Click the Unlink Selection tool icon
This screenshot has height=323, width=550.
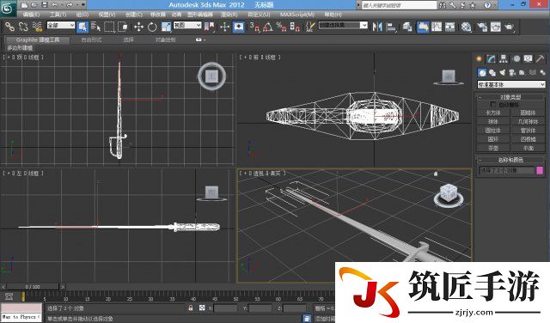(23, 27)
